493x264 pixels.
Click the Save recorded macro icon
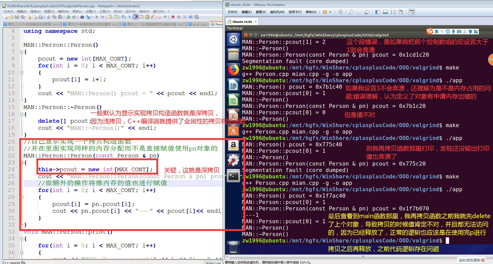tap(197, 17)
